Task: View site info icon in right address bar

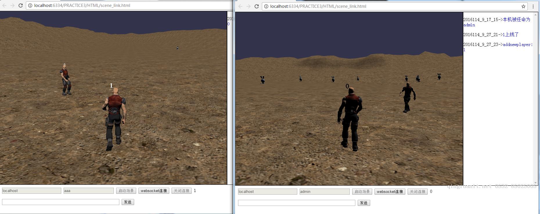Action: (x=266, y=6)
